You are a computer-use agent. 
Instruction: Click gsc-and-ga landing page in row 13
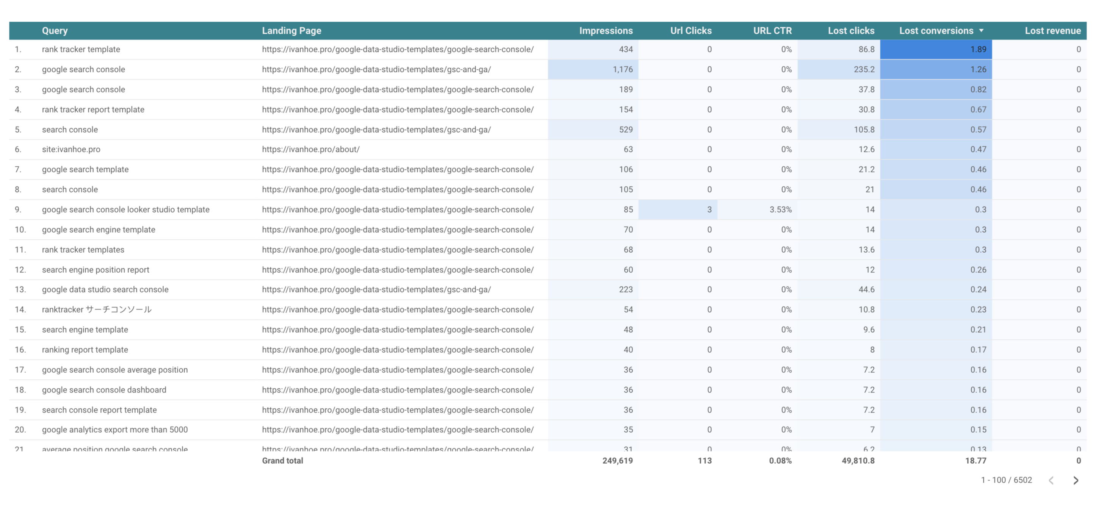(x=376, y=289)
